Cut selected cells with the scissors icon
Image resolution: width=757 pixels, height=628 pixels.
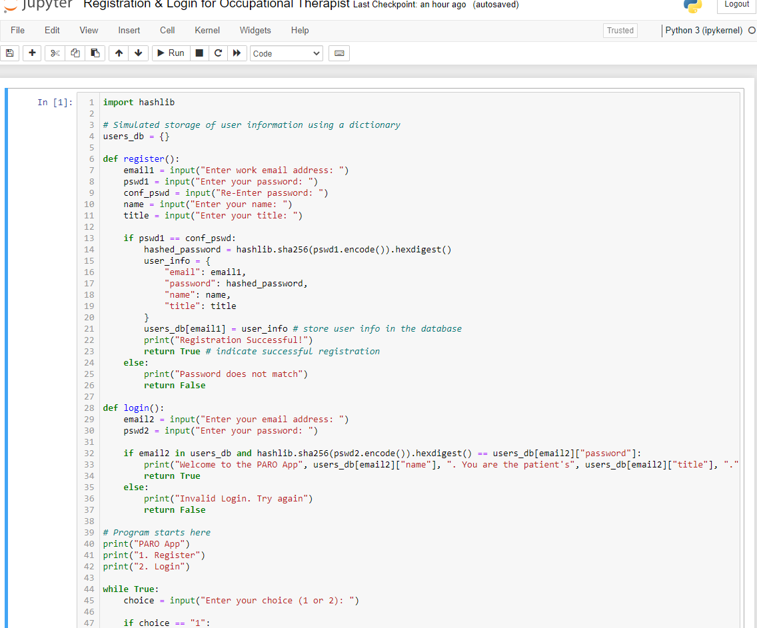click(x=55, y=53)
